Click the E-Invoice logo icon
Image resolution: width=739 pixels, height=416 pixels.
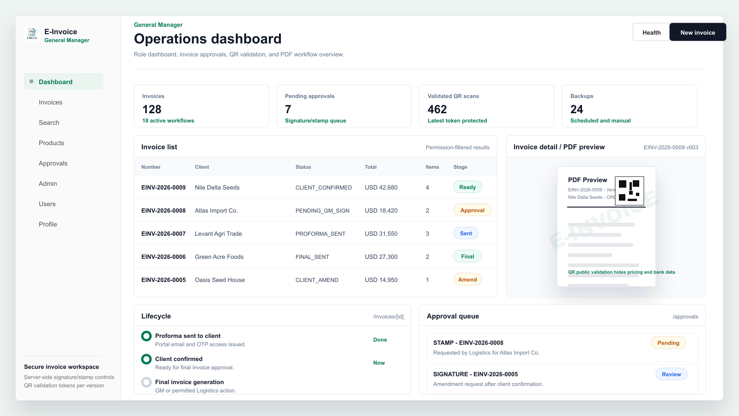pyautogui.click(x=32, y=33)
